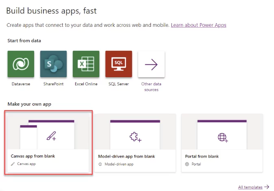The height and width of the screenshot is (191, 274).
Task: Click the small pencil icon beside Canvas app
Action: 13,164
